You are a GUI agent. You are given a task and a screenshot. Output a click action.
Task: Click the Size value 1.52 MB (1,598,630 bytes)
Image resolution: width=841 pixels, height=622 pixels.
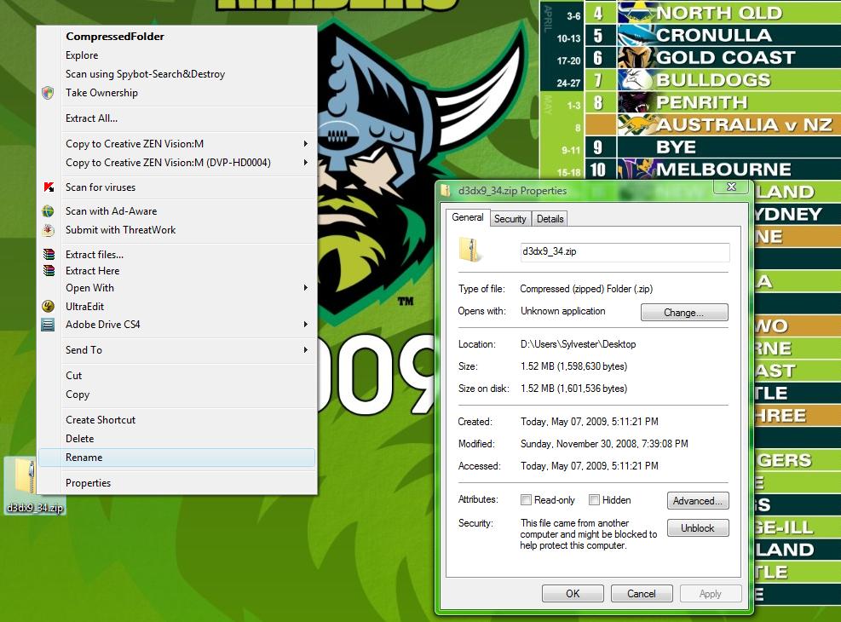pos(574,366)
